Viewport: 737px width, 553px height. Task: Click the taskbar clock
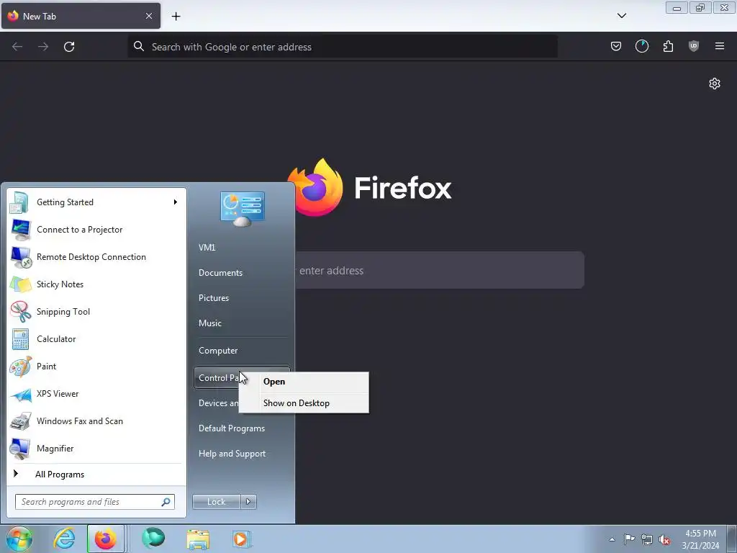(x=700, y=539)
